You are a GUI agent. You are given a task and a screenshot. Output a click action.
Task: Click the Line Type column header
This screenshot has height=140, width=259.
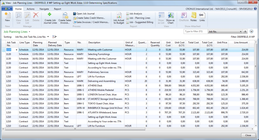coord(25,44)
